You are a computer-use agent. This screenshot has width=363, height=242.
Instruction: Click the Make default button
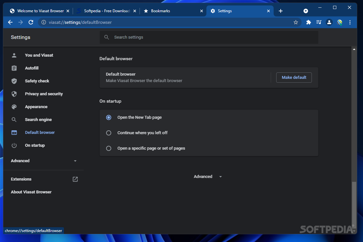coord(294,78)
